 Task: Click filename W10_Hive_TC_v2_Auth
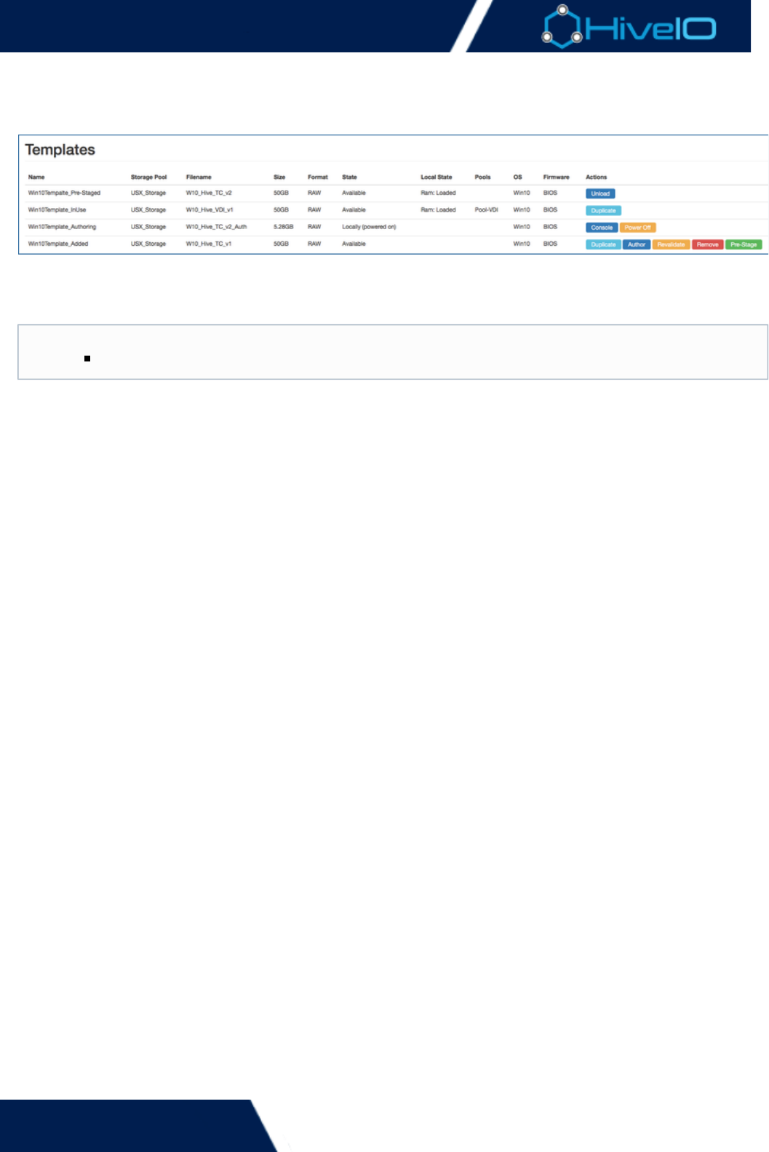point(217,227)
